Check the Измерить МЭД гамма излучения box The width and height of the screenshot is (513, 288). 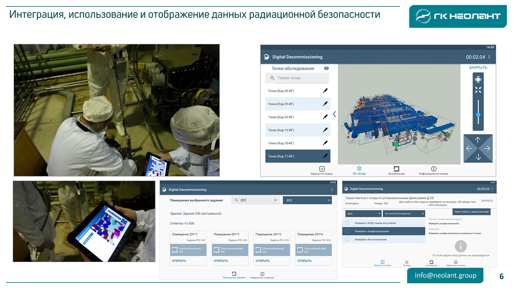347,223
